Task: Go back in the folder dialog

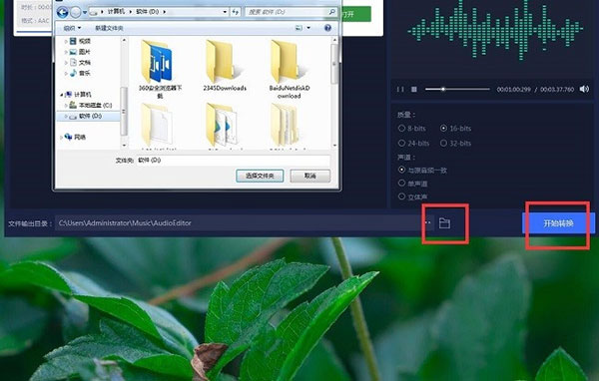Action: tap(62, 12)
